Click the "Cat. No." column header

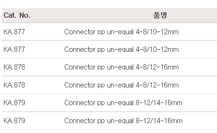[17, 15]
